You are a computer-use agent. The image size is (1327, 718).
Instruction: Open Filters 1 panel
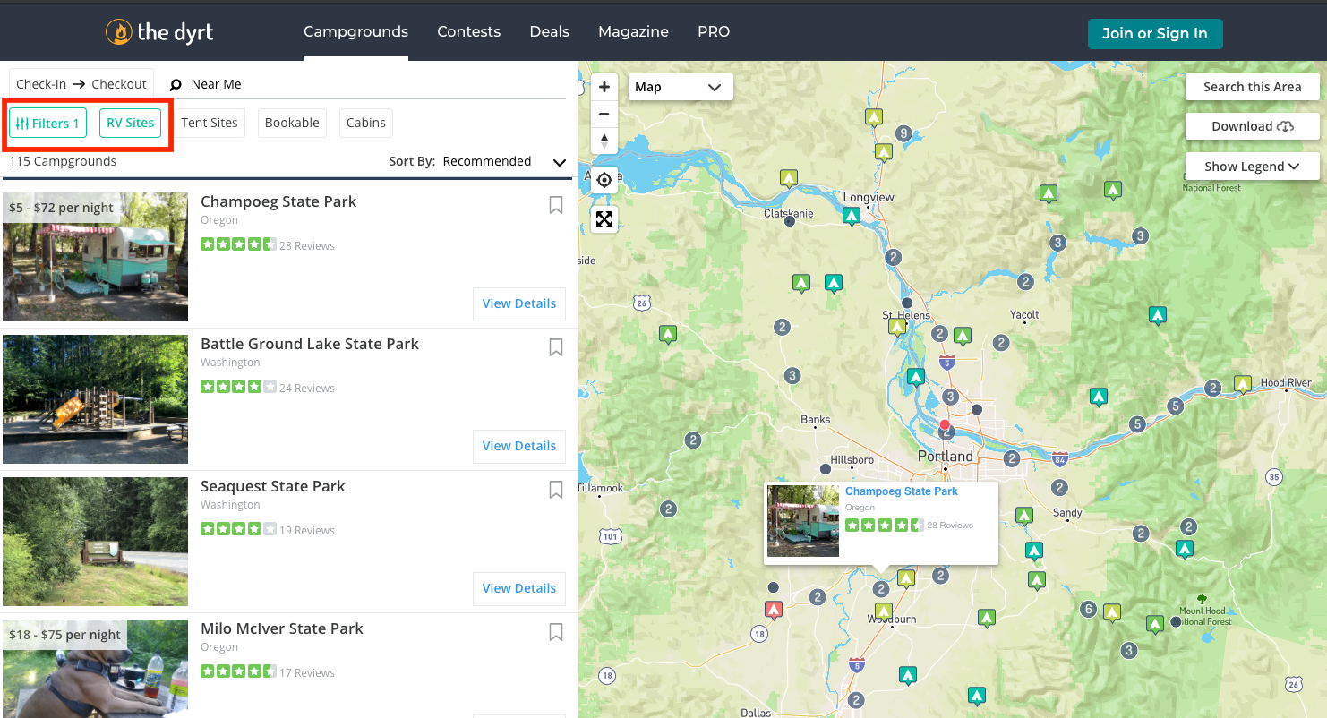pos(47,123)
